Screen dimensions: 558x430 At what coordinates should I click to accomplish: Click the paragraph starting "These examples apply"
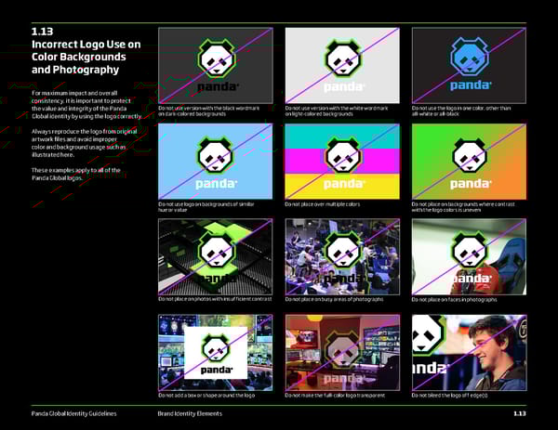tap(76, 174)
